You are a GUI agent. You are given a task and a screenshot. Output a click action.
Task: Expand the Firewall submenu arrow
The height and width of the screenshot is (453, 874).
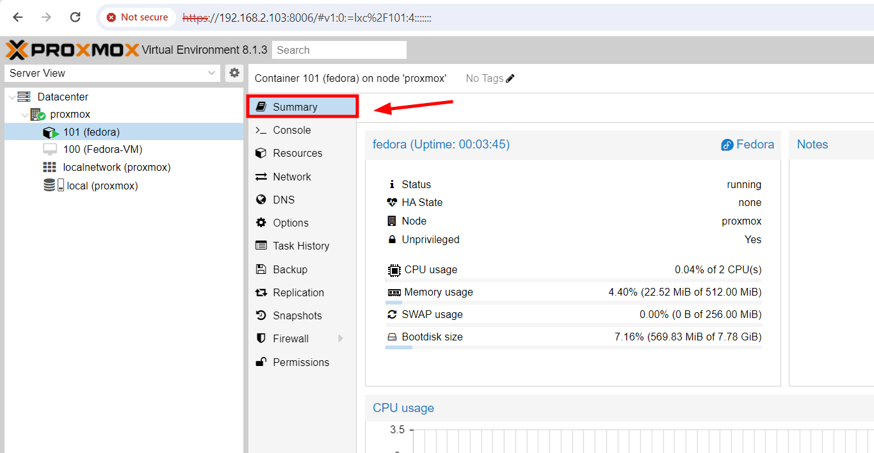(341, 338)
